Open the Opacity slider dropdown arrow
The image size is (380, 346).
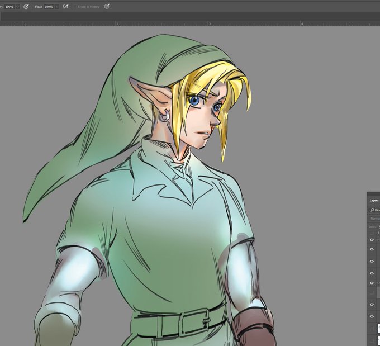click(x=18, y=7)
